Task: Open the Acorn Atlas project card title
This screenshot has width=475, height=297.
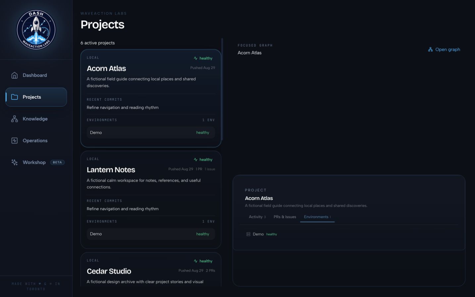Action: pos(106,69)
